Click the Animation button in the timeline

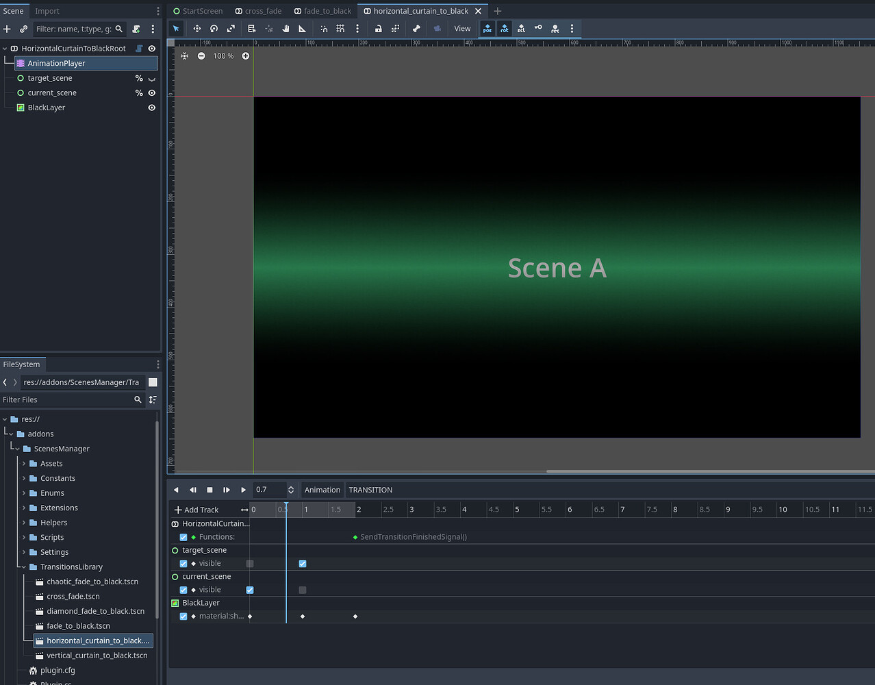pos(322,489)
